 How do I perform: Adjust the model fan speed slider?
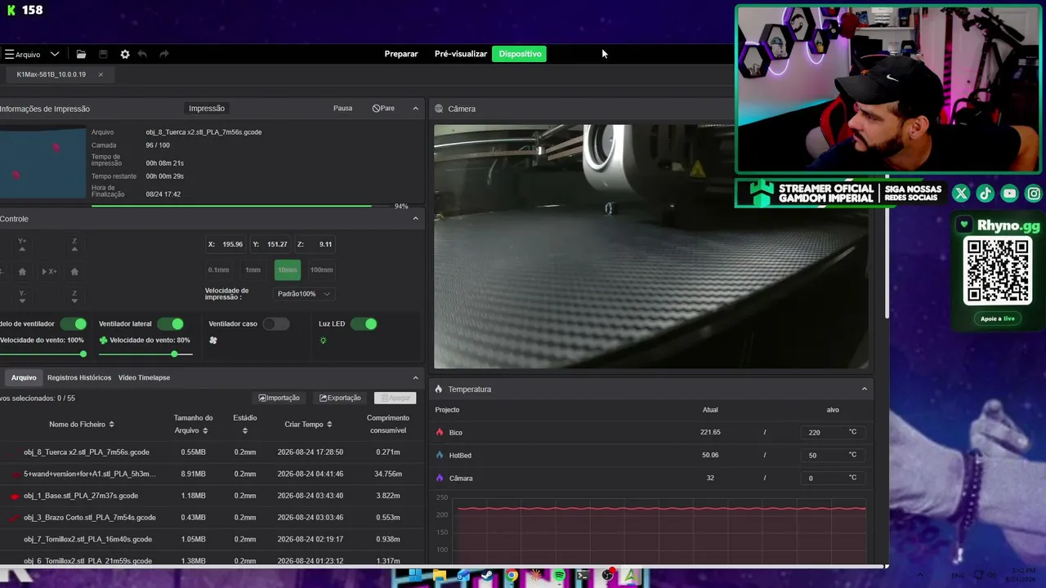click(x=42, y=354)
